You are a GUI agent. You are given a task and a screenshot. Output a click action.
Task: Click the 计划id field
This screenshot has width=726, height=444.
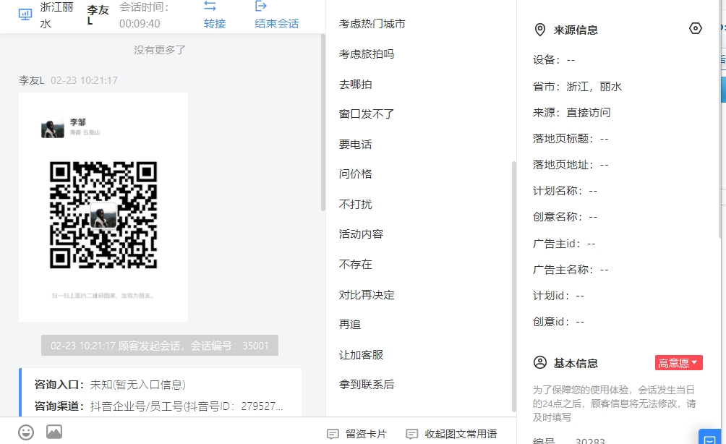tap(558, 295)
